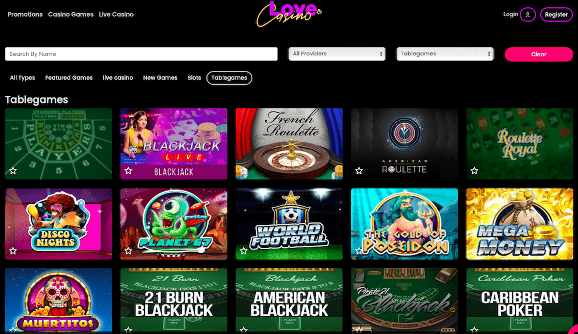Star the Disco Nights game

point(13,251)
